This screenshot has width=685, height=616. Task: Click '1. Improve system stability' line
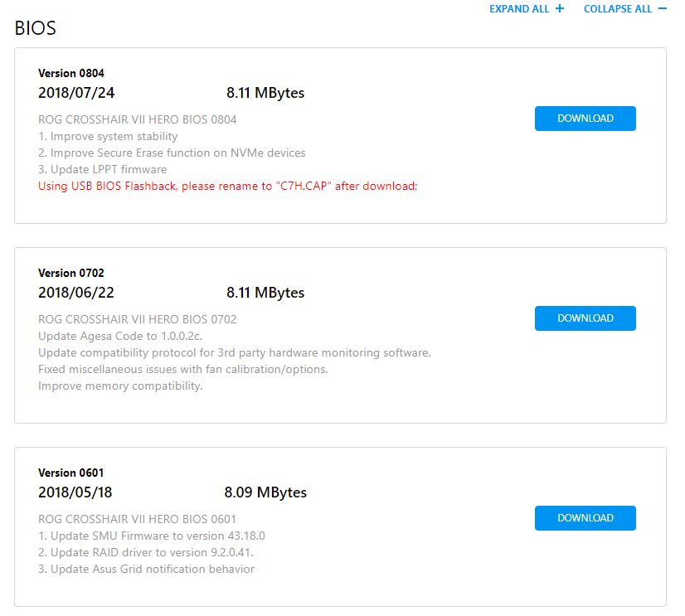108,136
